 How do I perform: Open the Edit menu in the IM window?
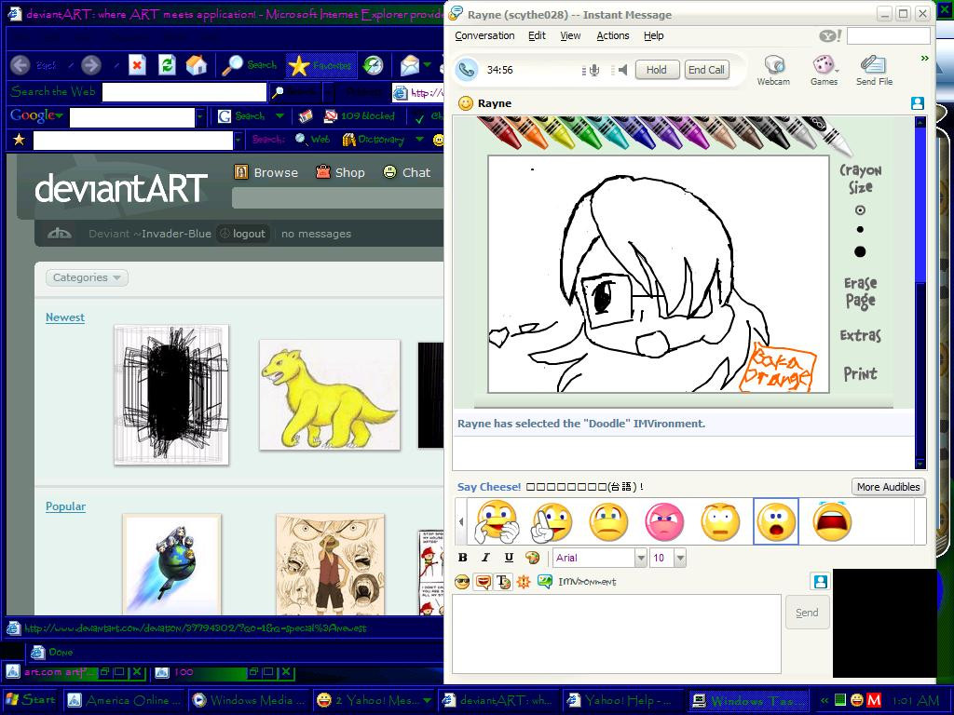coord(537,36)
